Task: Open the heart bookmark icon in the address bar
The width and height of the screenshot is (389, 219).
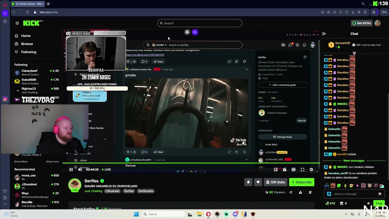Action: click(347, 12)
